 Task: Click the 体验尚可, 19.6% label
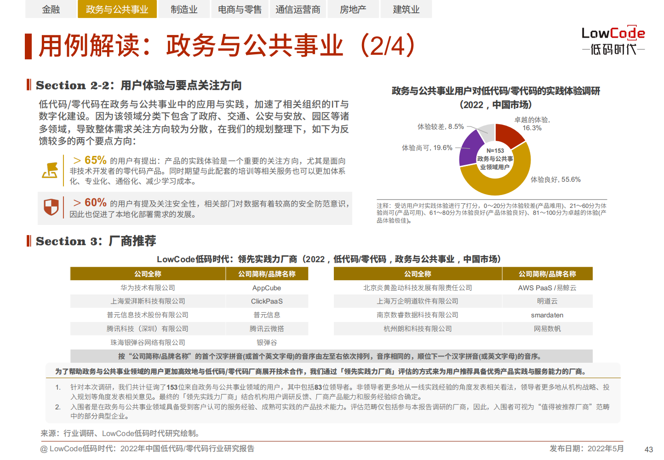click(427, 148)
